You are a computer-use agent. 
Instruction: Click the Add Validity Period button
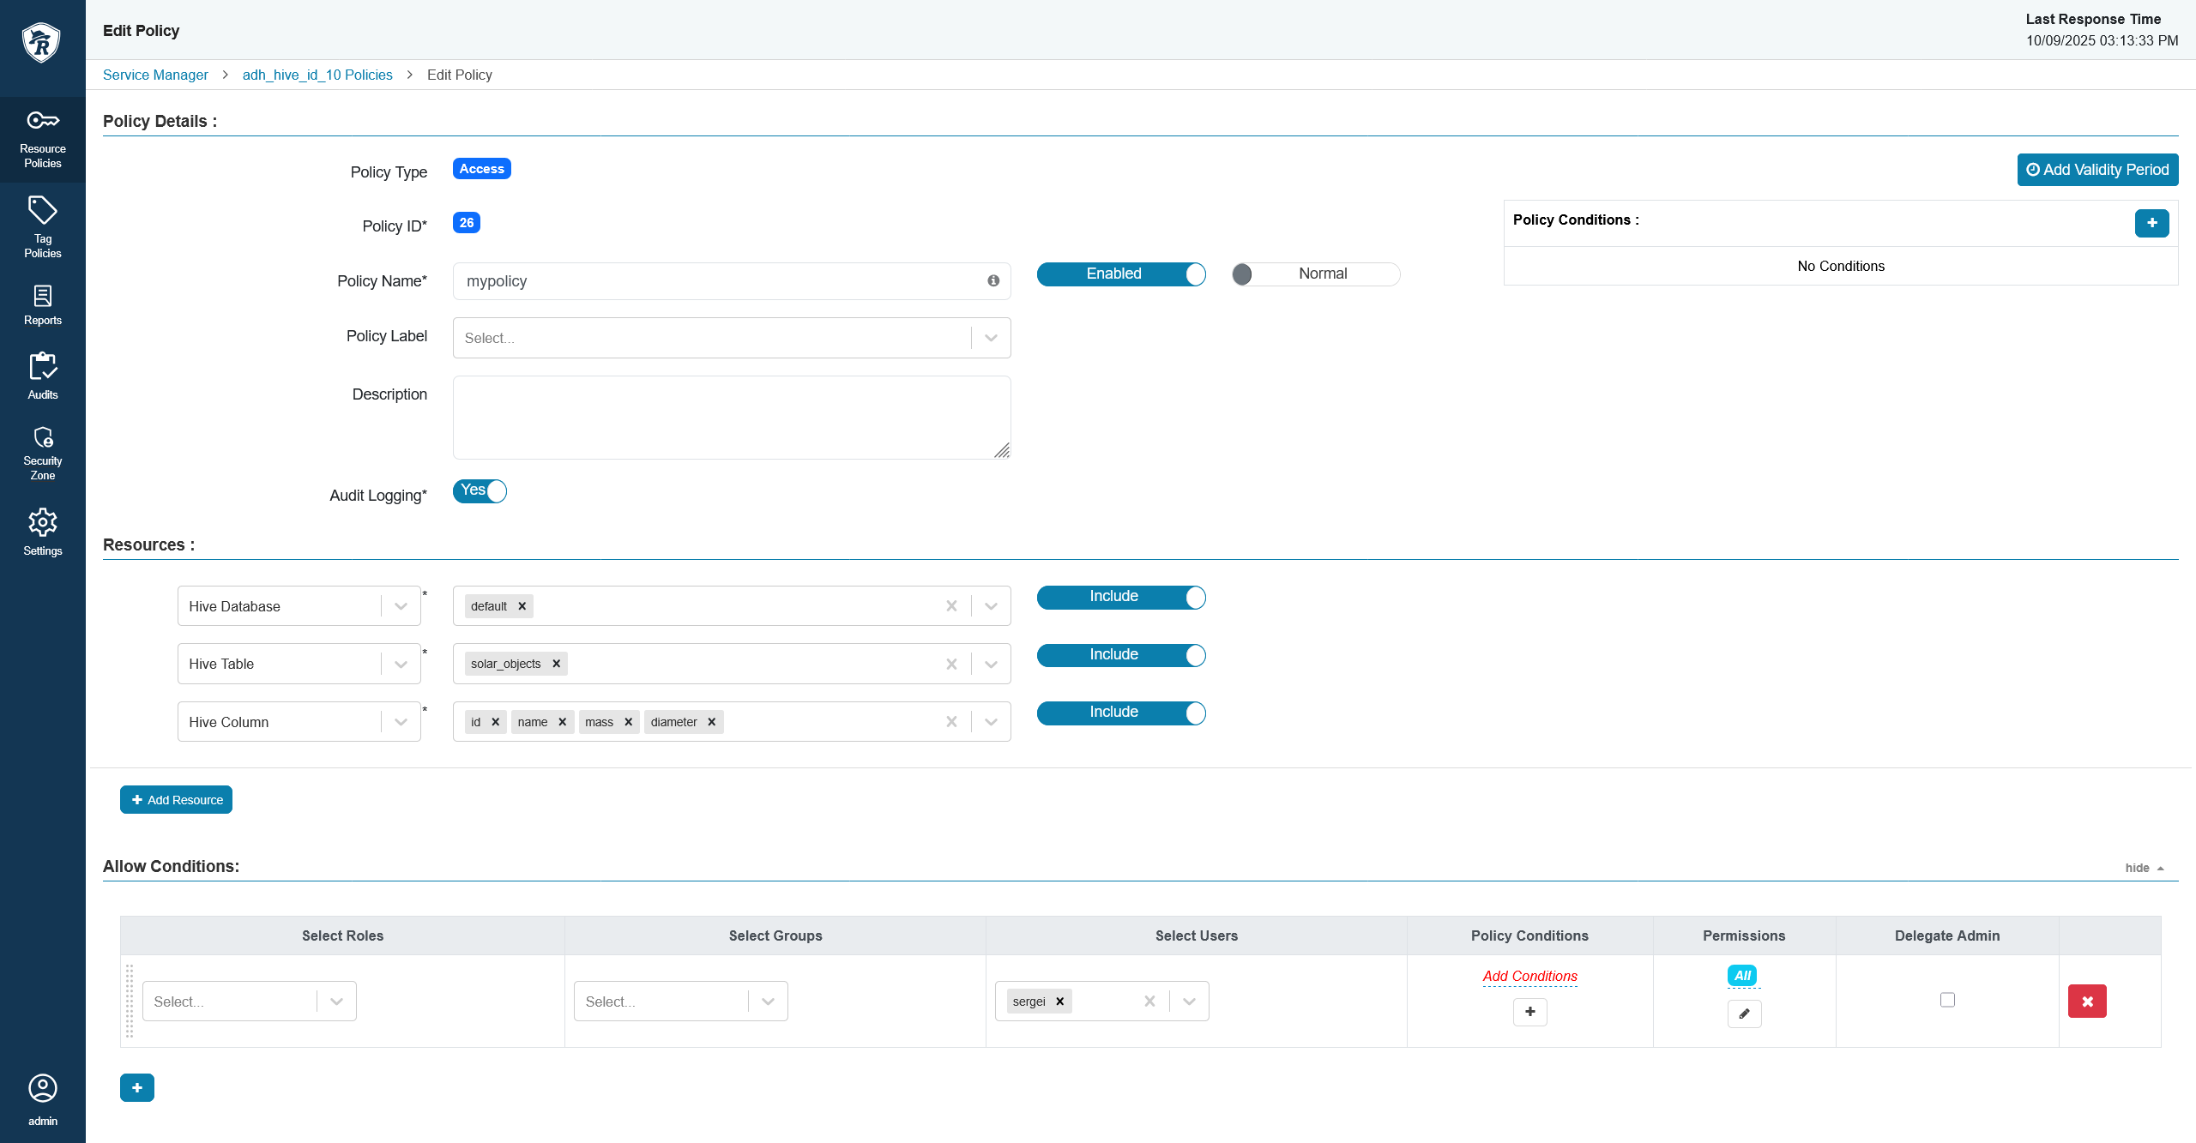pyautogui.click(x=2097, y=170)
